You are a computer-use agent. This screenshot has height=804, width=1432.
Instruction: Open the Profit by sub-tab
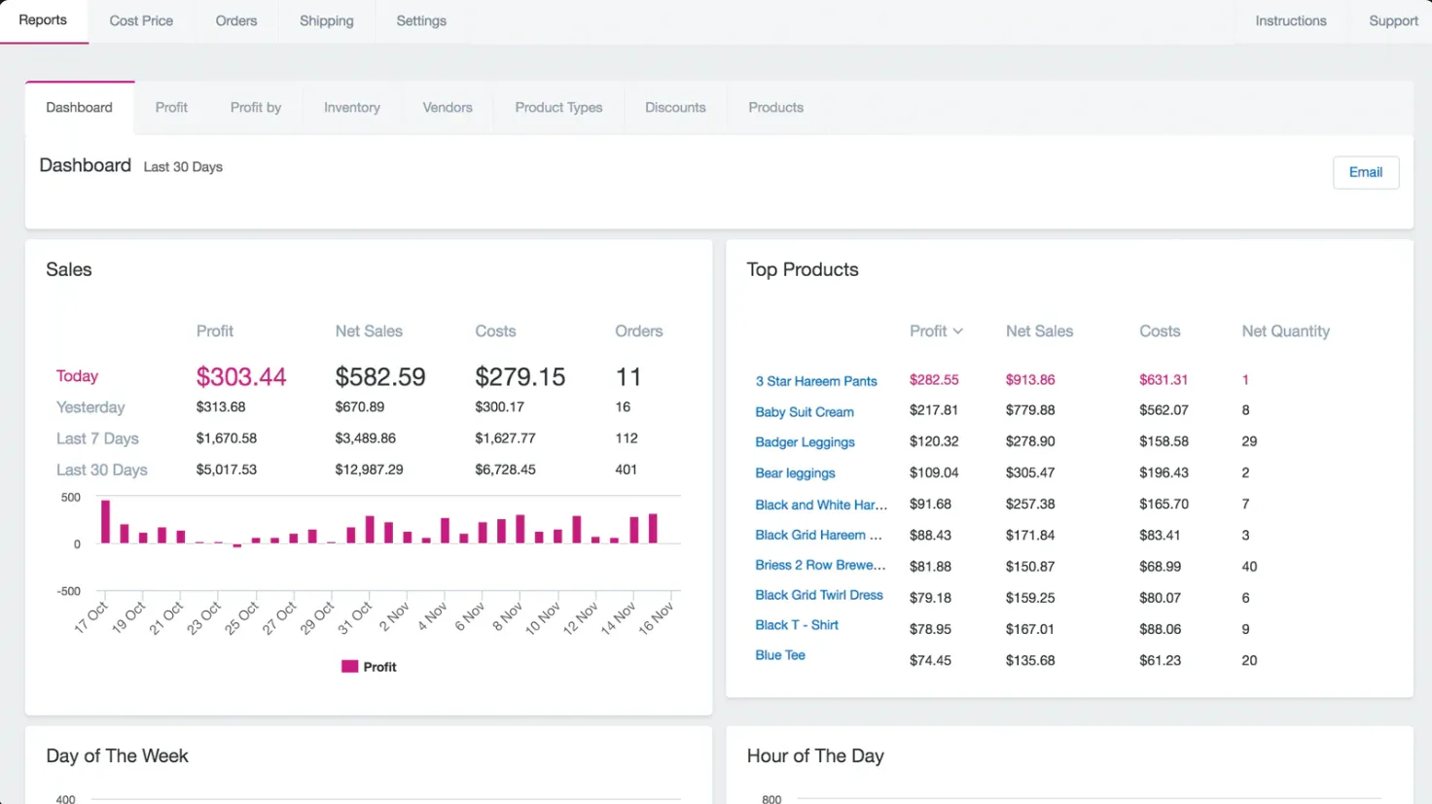tap(256, 108)
